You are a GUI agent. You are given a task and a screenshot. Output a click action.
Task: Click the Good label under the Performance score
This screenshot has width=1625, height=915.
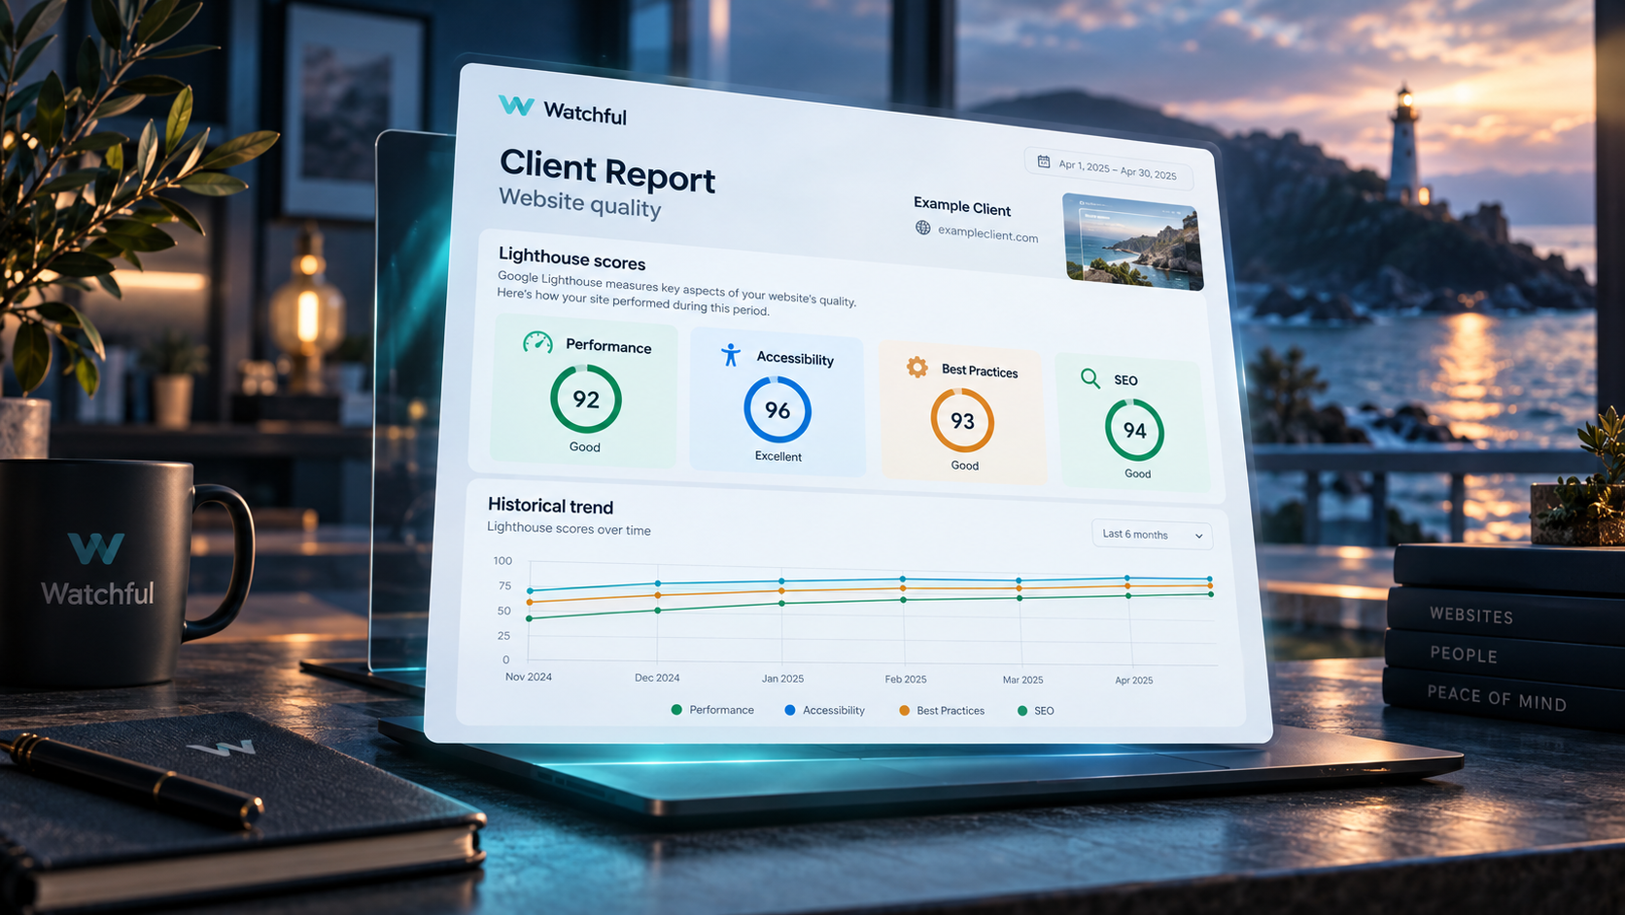(x=584, y=447)
